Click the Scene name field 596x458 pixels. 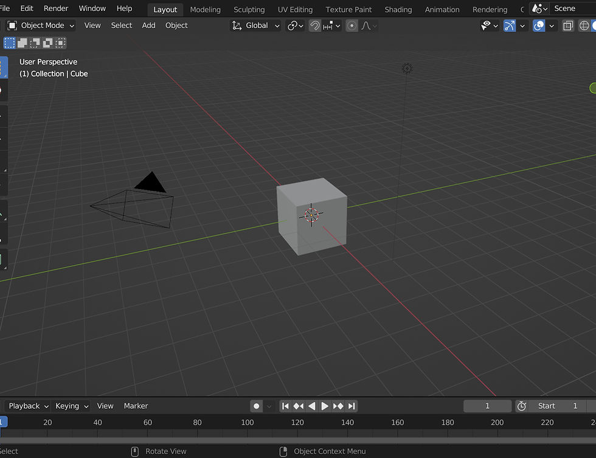(572, 9)
